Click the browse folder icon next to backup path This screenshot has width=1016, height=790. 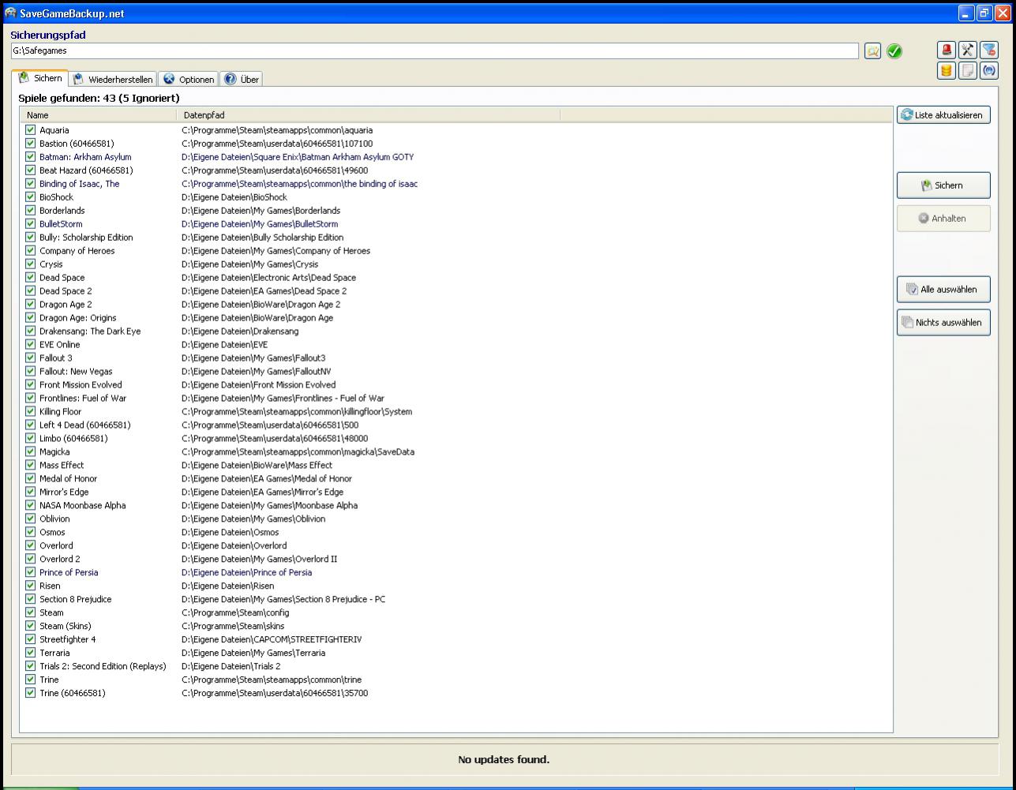point(872,51)
